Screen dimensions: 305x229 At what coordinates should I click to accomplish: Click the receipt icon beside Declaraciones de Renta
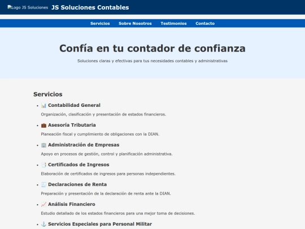tap(43, 184)
